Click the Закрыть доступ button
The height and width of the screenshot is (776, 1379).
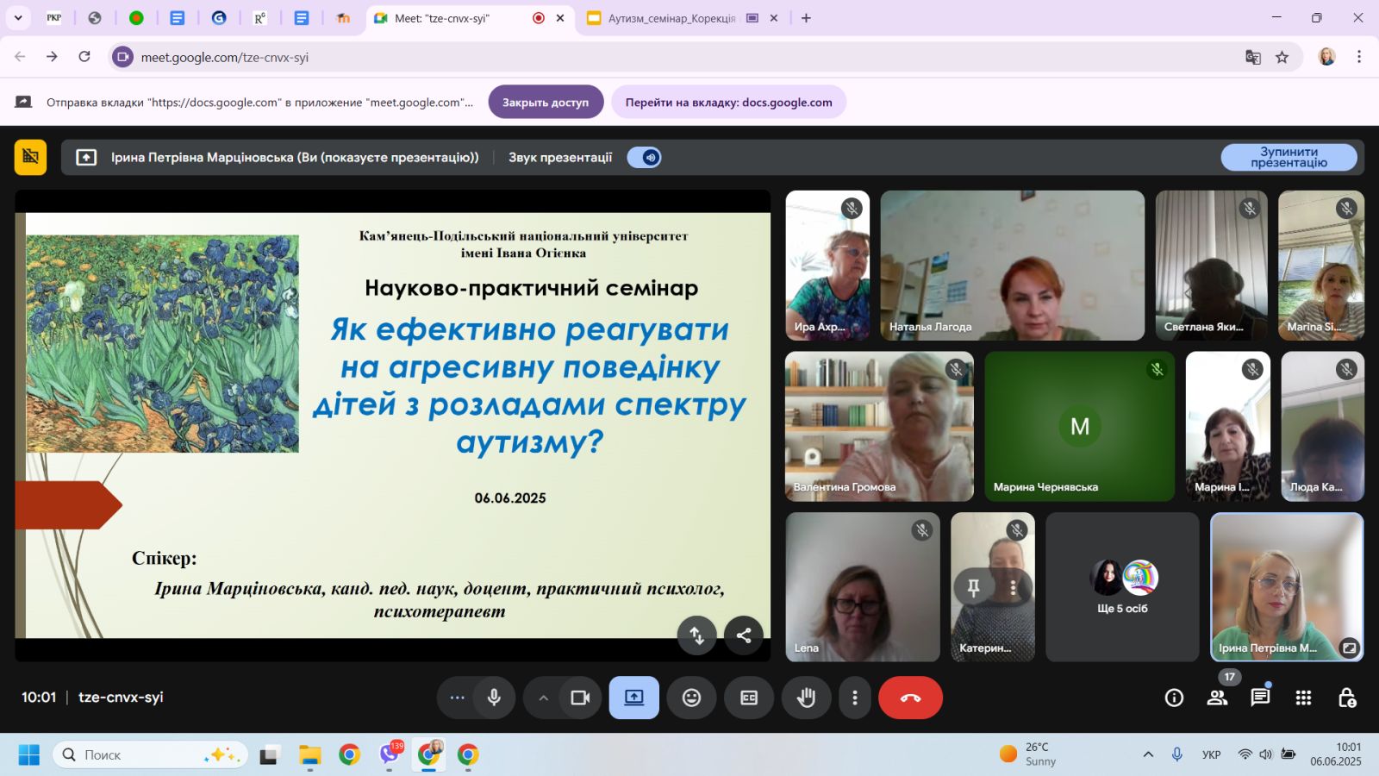(x=545, y=102)
